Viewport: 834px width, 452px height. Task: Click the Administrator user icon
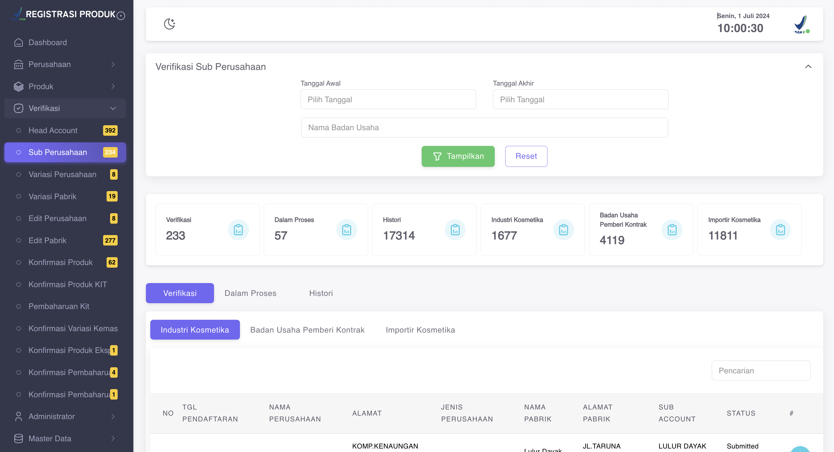[18, 416]
